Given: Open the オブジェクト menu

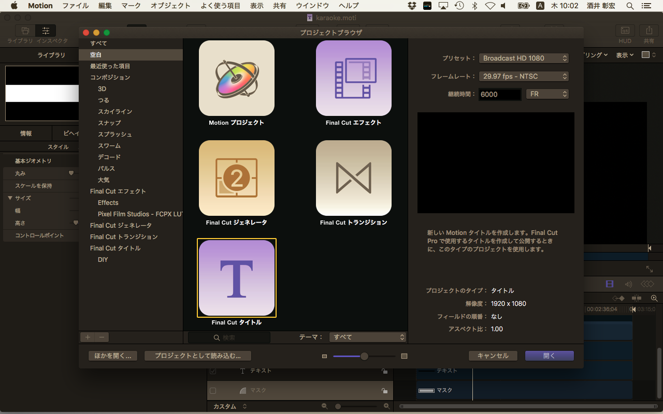Looking at the screenshot, I should click(170, 6).
